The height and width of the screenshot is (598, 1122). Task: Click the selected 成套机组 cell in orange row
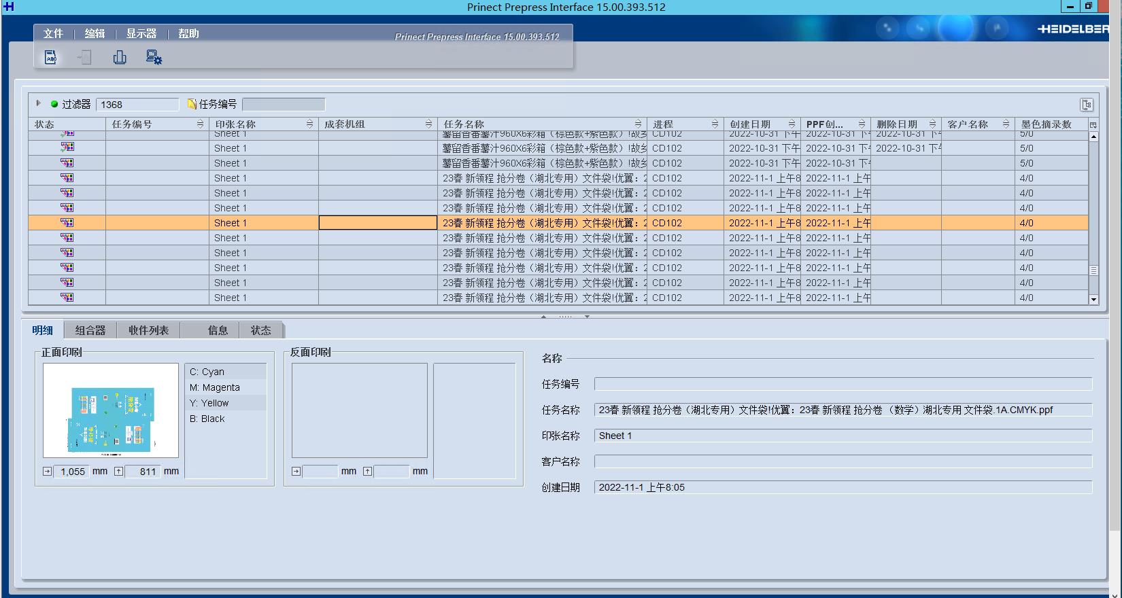(378, 223)
